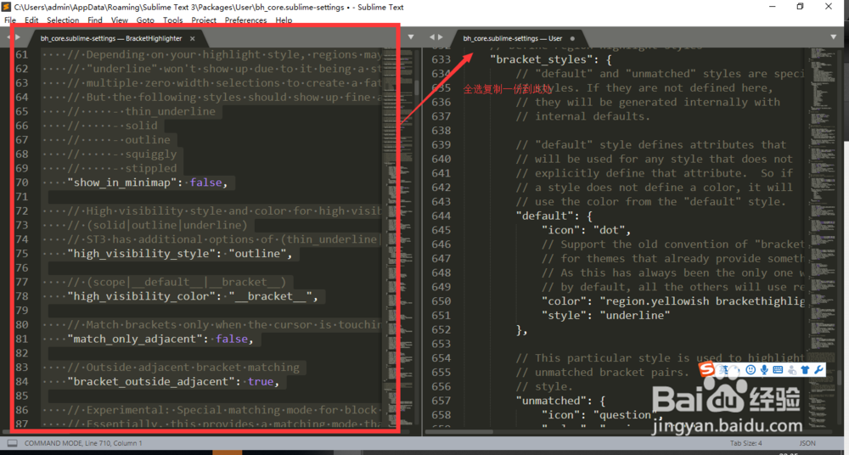The height and width of the screenshot is (455, 849).
Task: Click the right pane horizontal scrollbar
Action: [460, 432]
